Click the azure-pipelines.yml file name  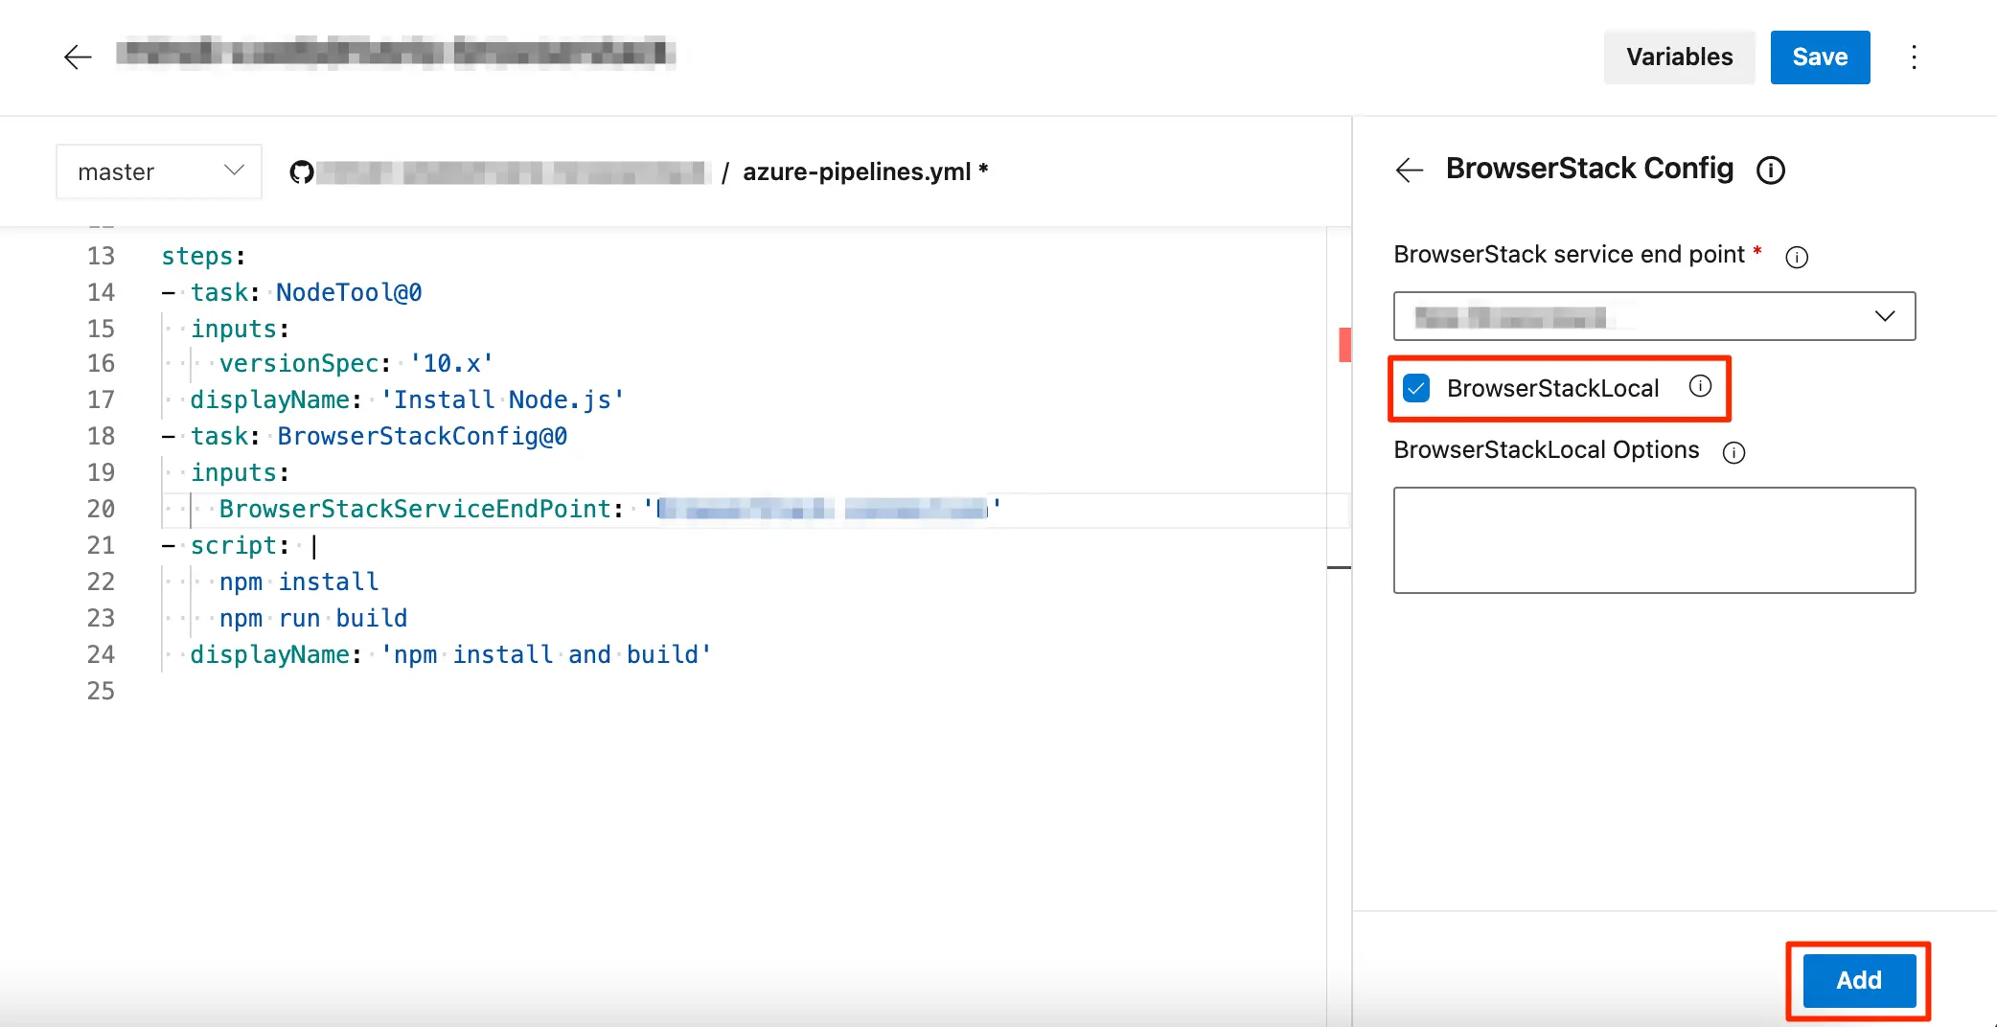click(x=857, y=171)
